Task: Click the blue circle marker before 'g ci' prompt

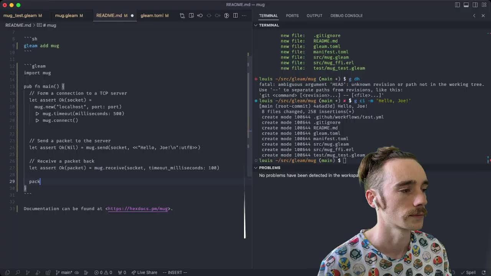Action: tap(256, 101)
